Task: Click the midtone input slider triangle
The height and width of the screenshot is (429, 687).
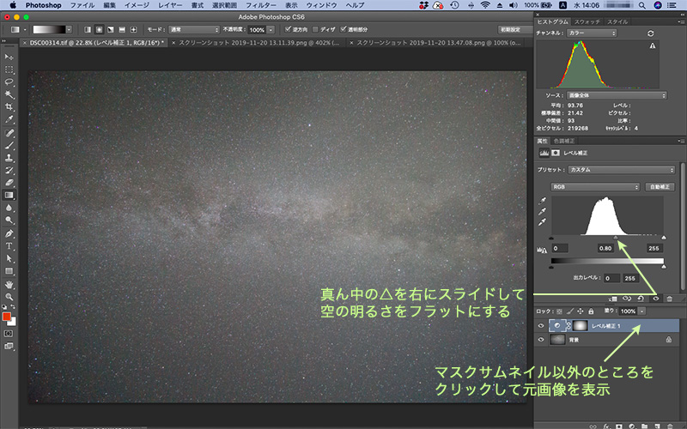Action: 616,238
